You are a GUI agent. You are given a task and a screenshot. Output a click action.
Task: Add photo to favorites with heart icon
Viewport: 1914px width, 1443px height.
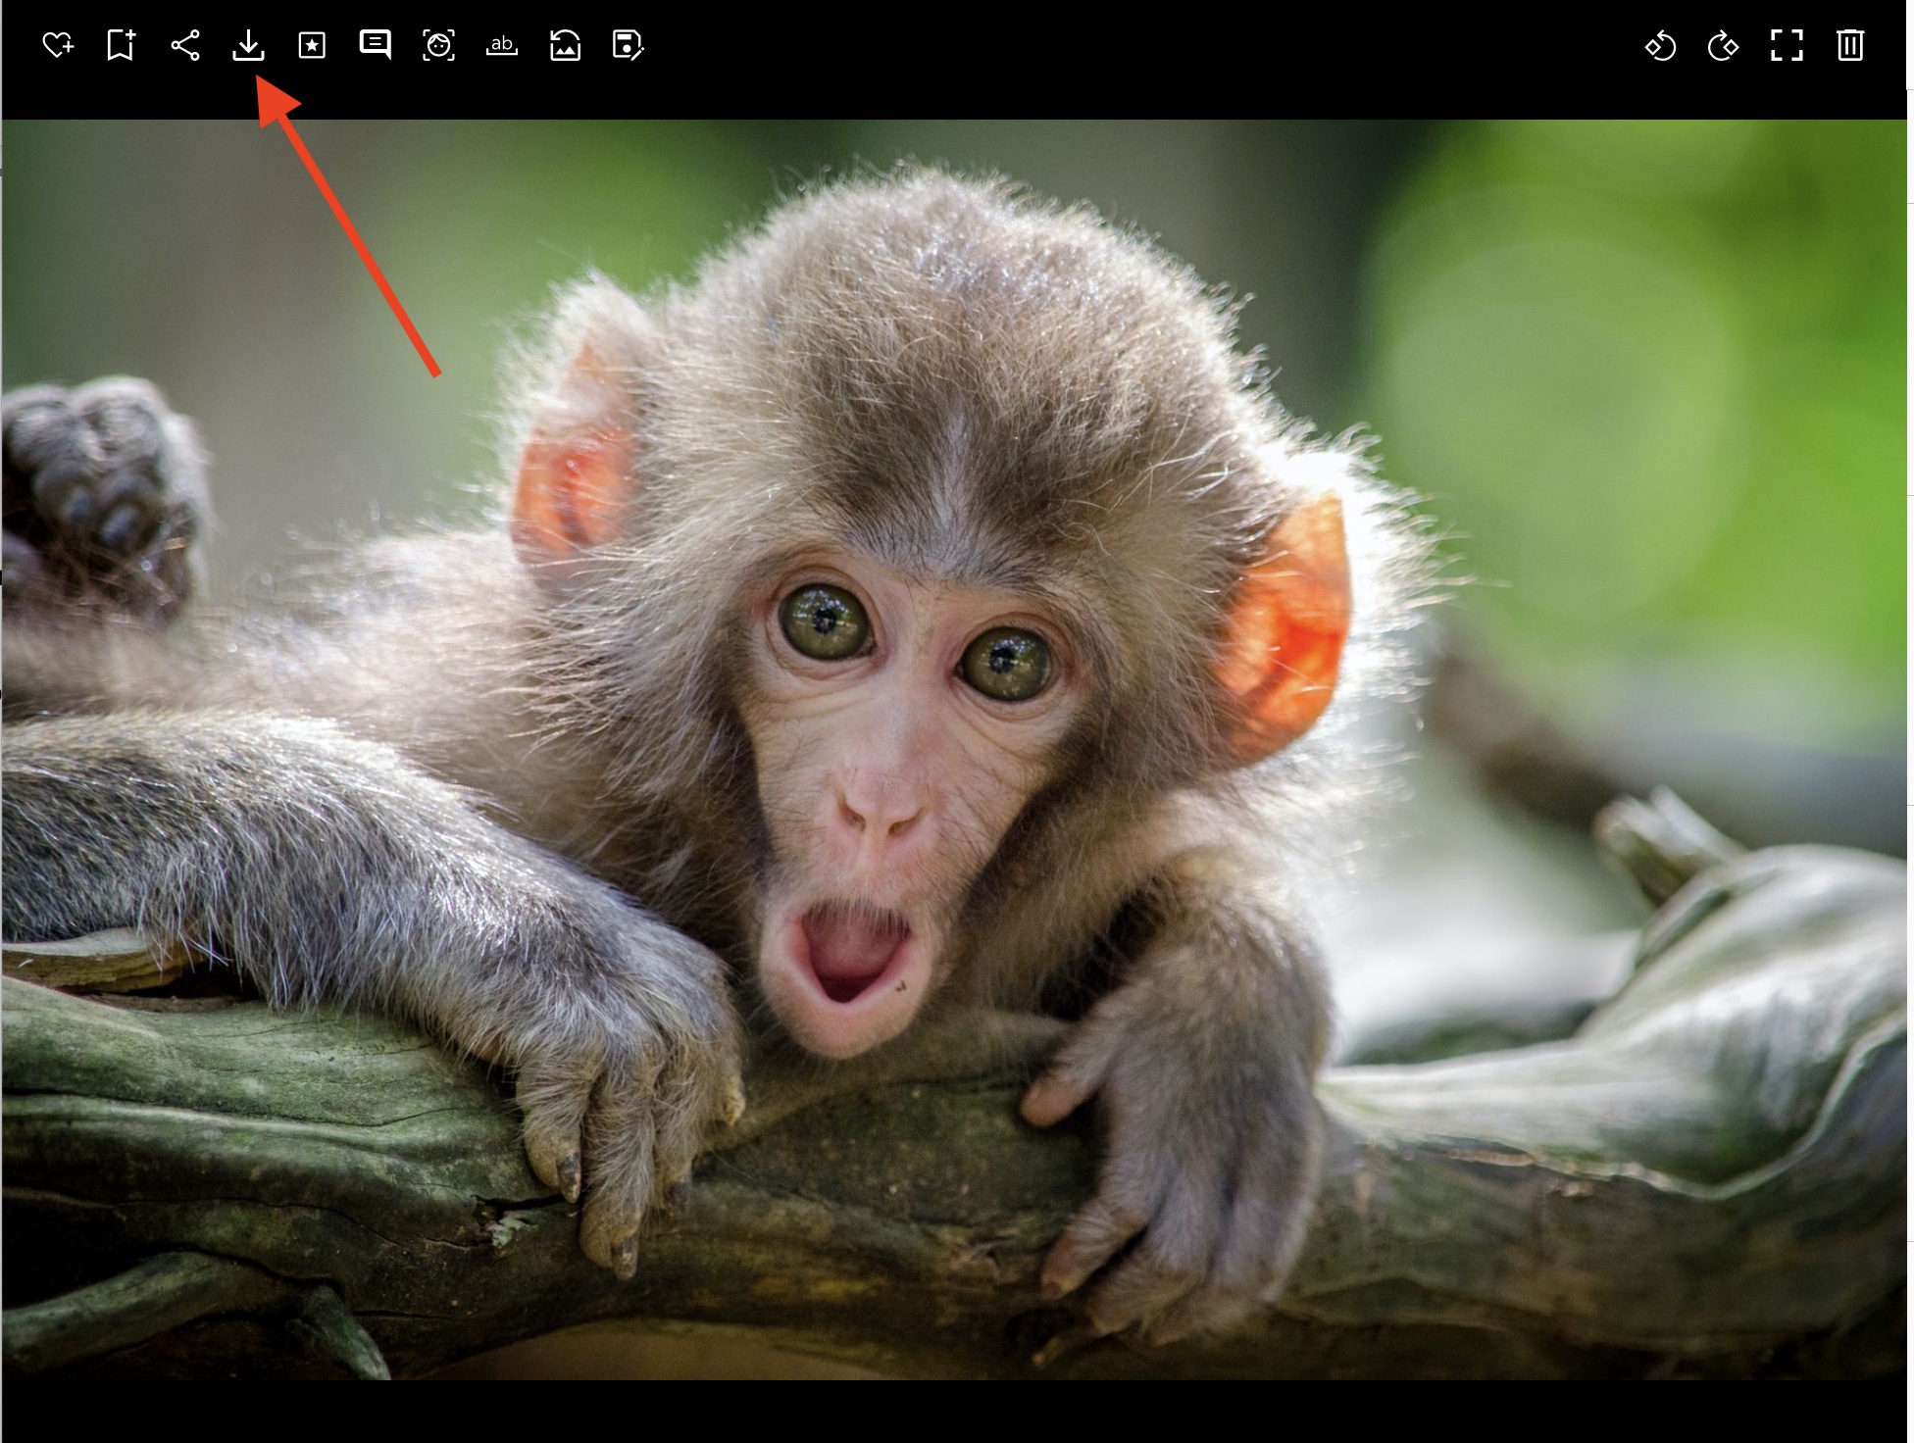click(x=58, y=45)
